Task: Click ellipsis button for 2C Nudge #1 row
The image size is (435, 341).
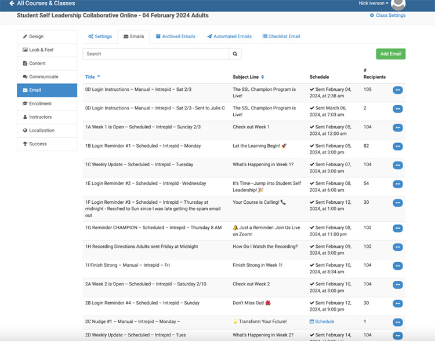Action: 397,322
